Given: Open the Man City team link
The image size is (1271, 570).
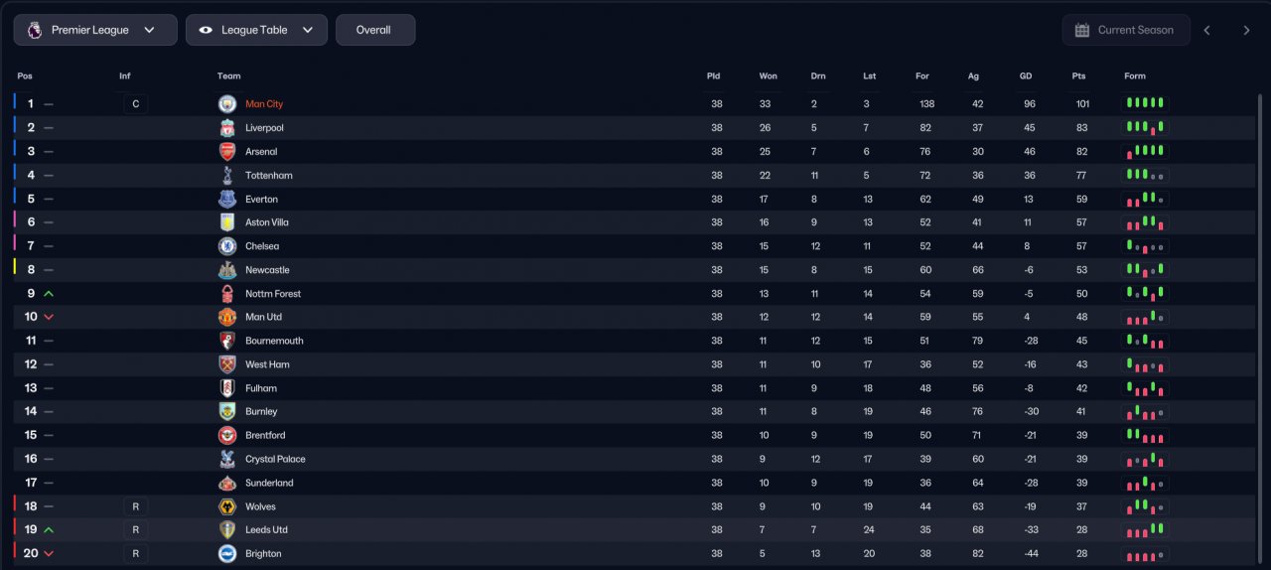Looking at the screenshot, I should (x=264, y=104).
